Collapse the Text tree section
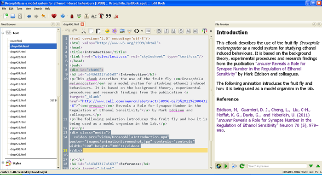 3,33
